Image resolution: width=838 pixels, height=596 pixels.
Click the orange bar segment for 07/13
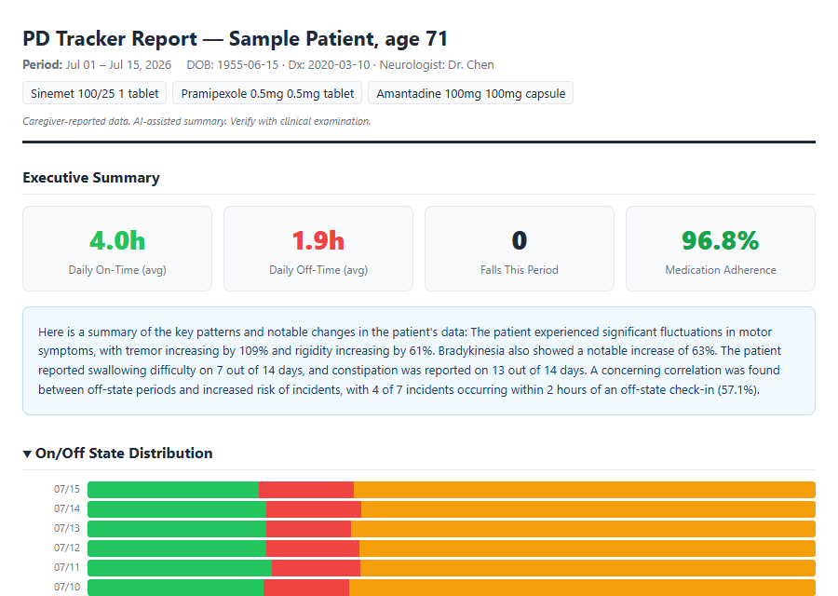point(583,529)
